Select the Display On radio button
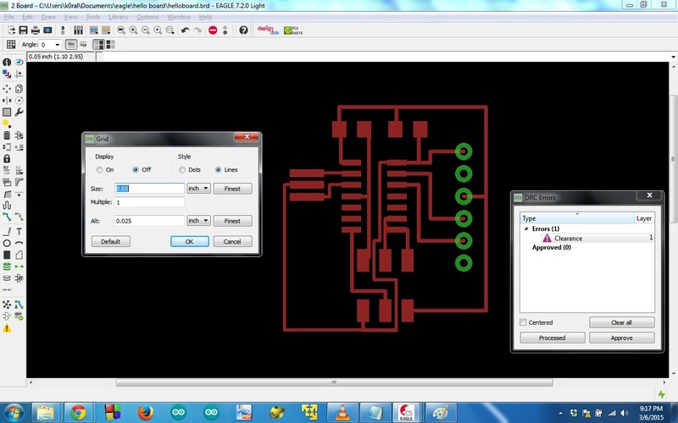Image resolution: width=678 pixels, height=423 pixels. pos(100,170)
